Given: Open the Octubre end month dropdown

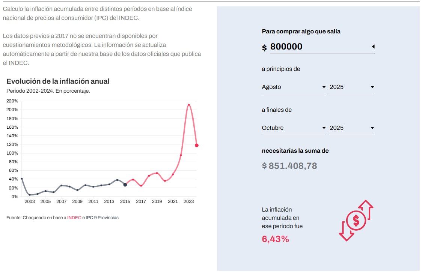Looking at the screenshot, I should 294,128.
